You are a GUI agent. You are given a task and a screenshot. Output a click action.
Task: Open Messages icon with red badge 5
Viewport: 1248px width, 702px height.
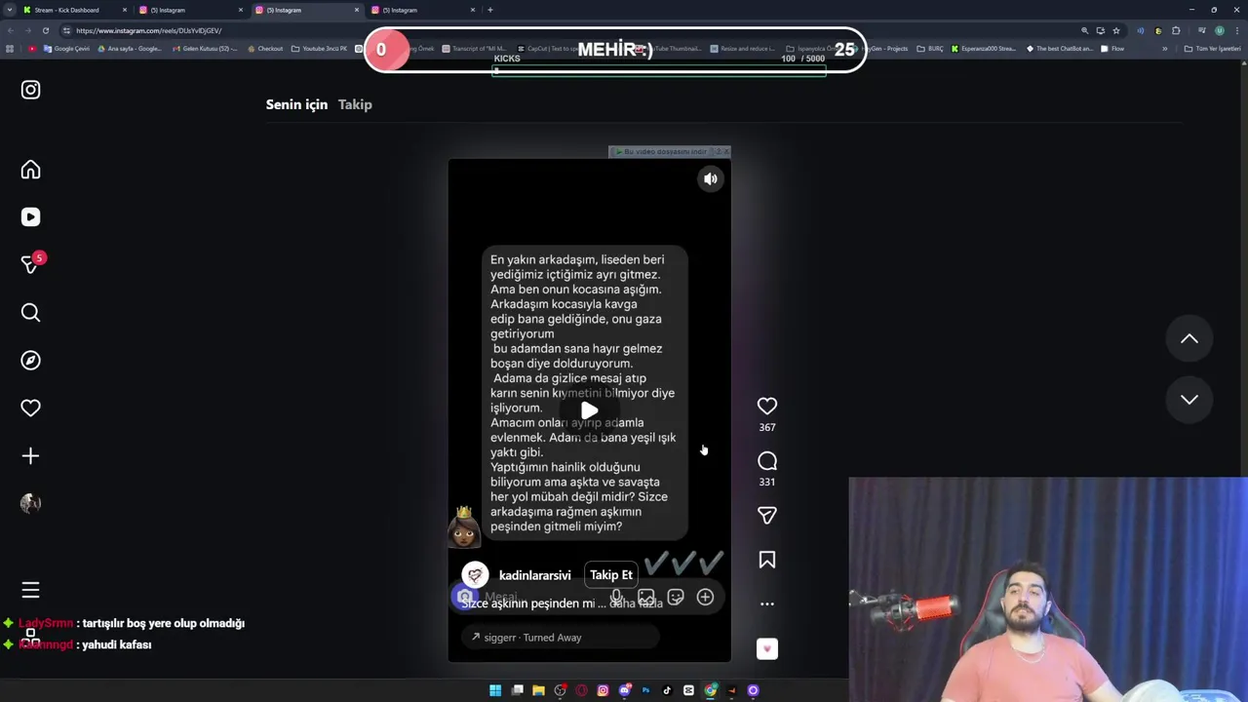coord(30,264)
